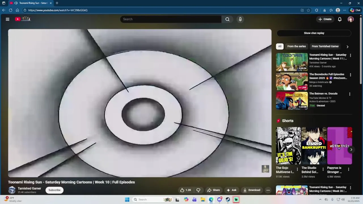
Task: Go back with browser back arrow
Action: 4,10
